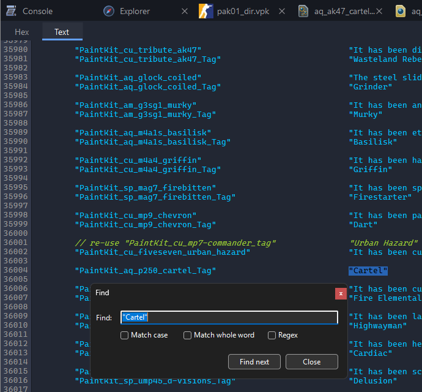The image size is (422, 392).
Task: Toggle the Regex checkbox
Action: point(272,336)
